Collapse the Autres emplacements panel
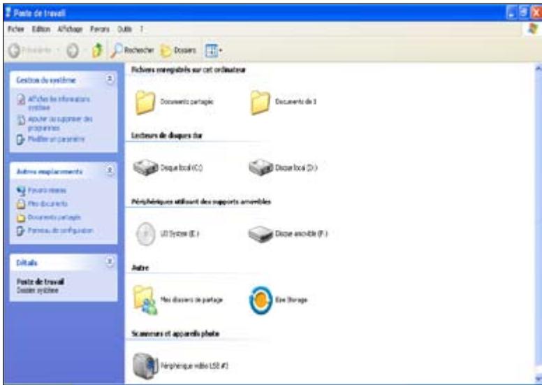 pyautogui.click(x=110, y=170)
